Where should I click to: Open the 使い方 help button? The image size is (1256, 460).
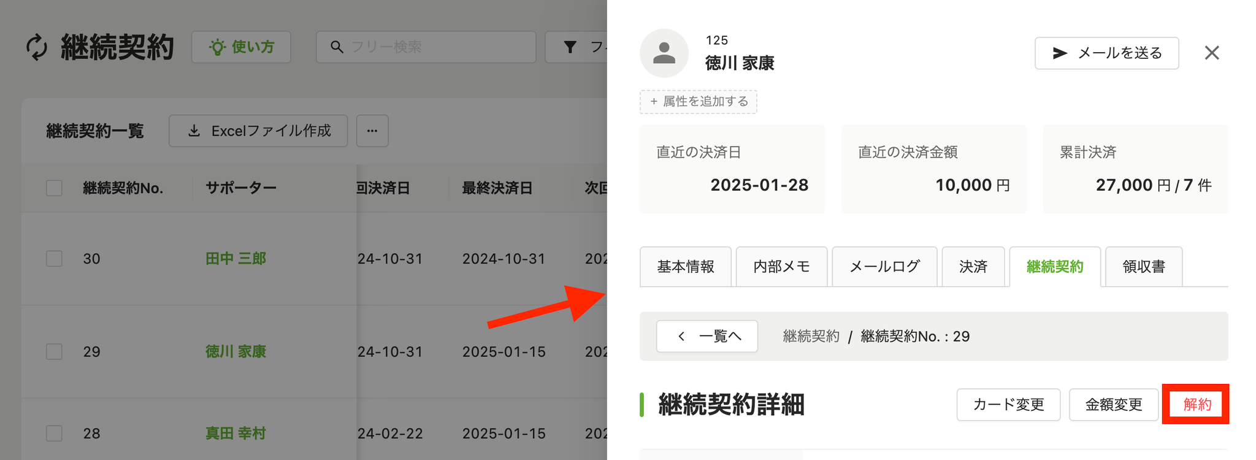[241, 47]
